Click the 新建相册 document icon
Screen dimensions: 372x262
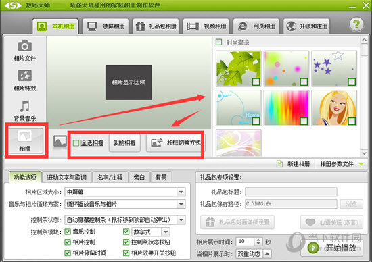[280, 163]
